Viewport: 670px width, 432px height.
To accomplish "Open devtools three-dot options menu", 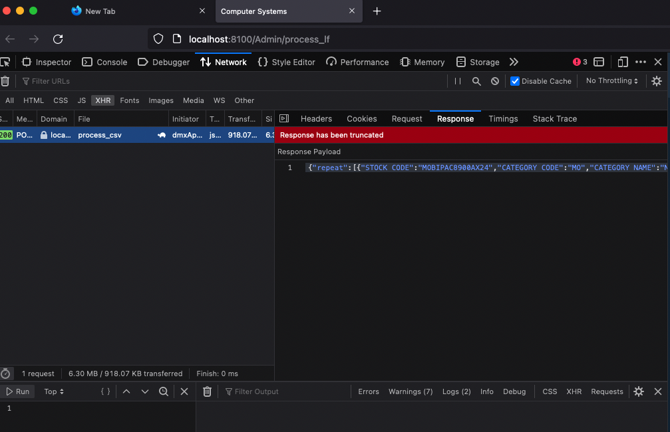I will (641, 62).
